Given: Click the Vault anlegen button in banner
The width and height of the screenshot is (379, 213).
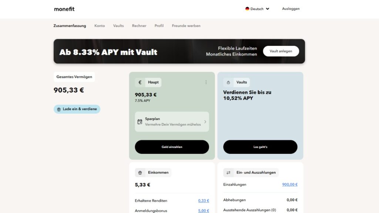Looking at the screenshot, I should [x=281, y=51].
